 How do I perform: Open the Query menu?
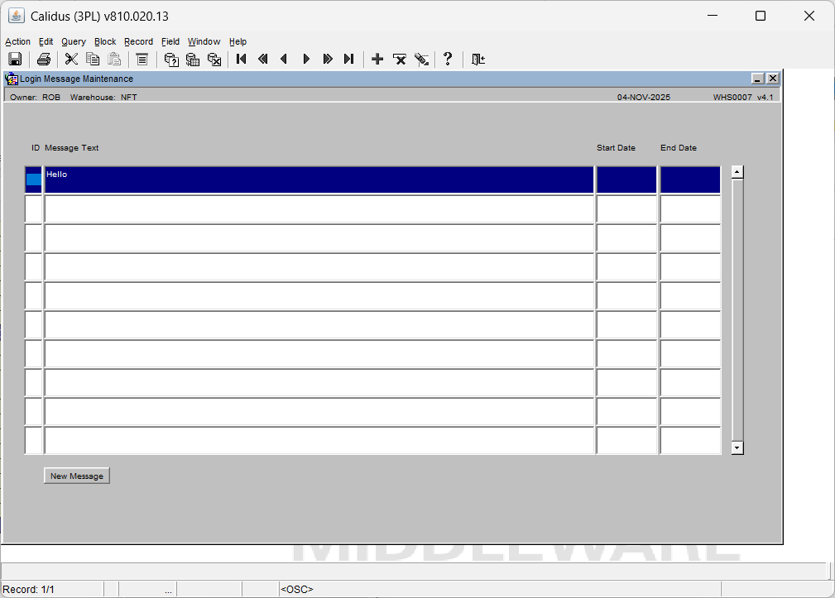point(73,41)
